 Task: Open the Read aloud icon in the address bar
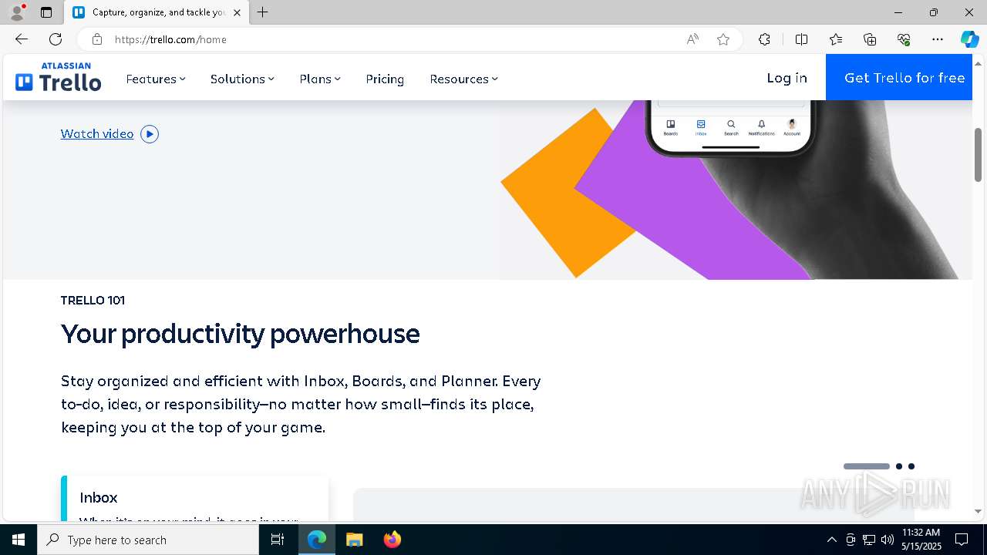(x=692, y=39)
